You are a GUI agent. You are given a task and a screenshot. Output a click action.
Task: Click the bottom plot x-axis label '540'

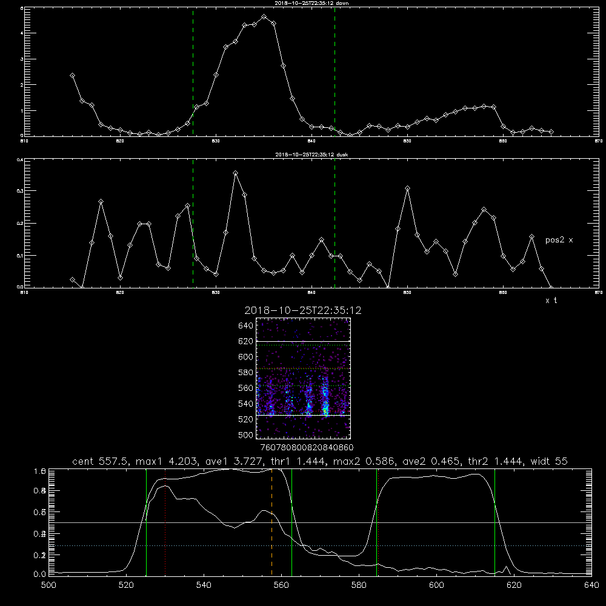click(204, 585)
